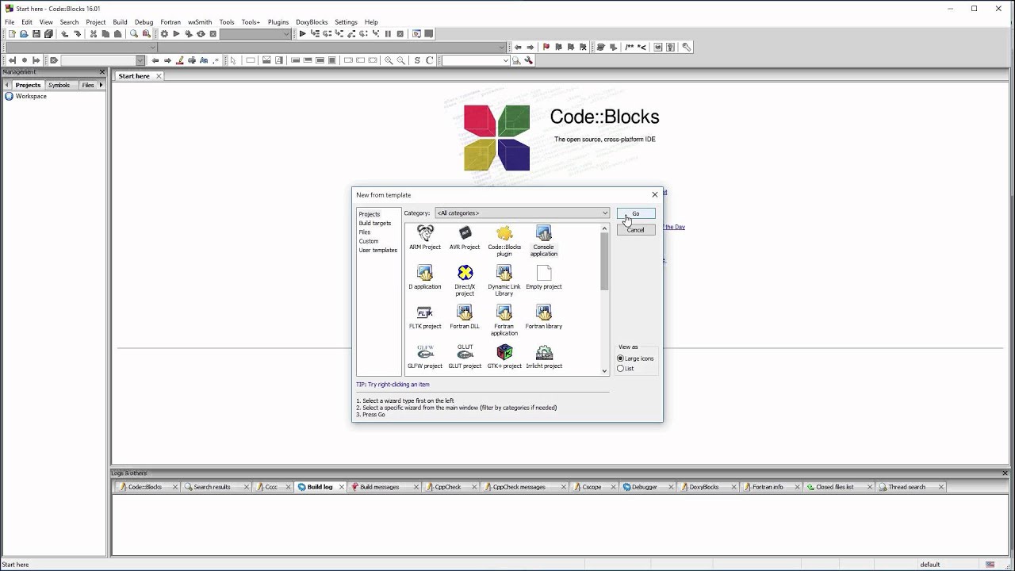Click the Go button
Image resolution: width=1015 pixels, height=571 pixels.
[636, 213]
